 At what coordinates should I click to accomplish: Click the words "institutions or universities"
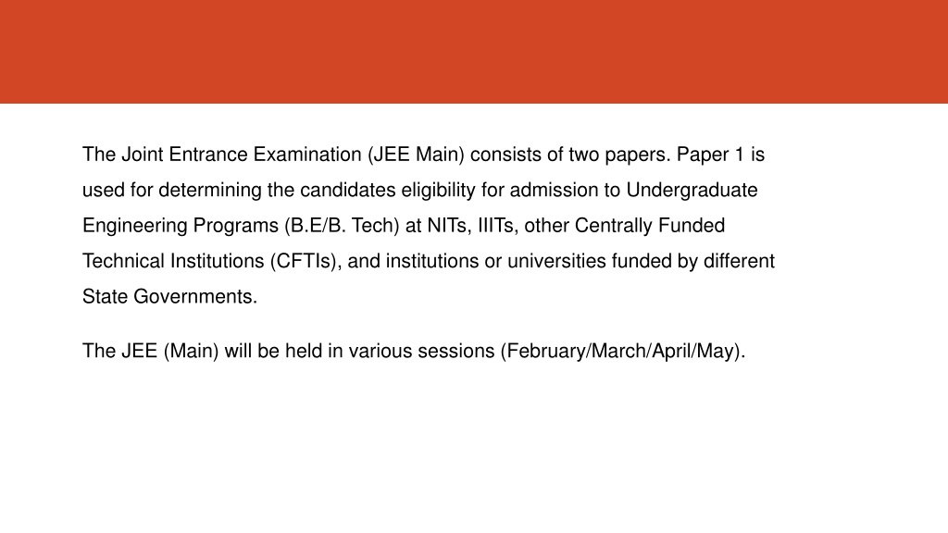click(x=496, y=261)
